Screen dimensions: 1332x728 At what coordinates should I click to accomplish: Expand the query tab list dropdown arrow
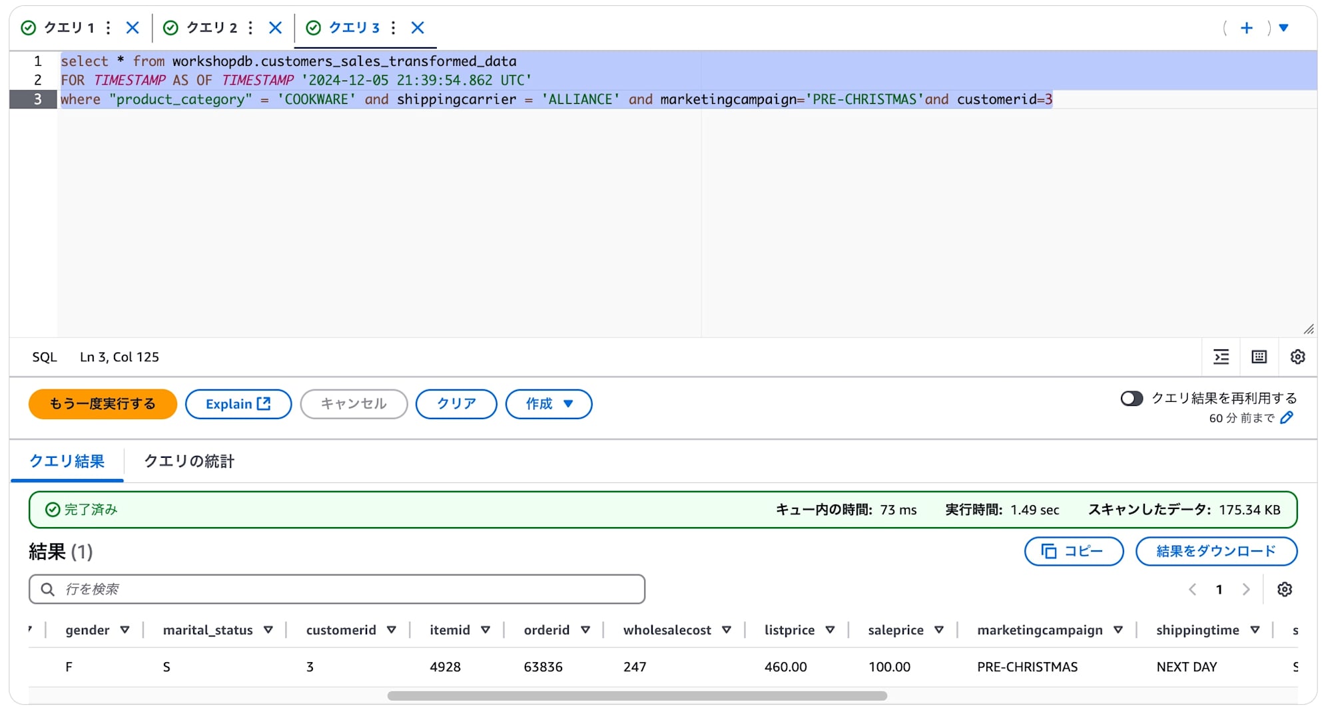point(1283,28)
